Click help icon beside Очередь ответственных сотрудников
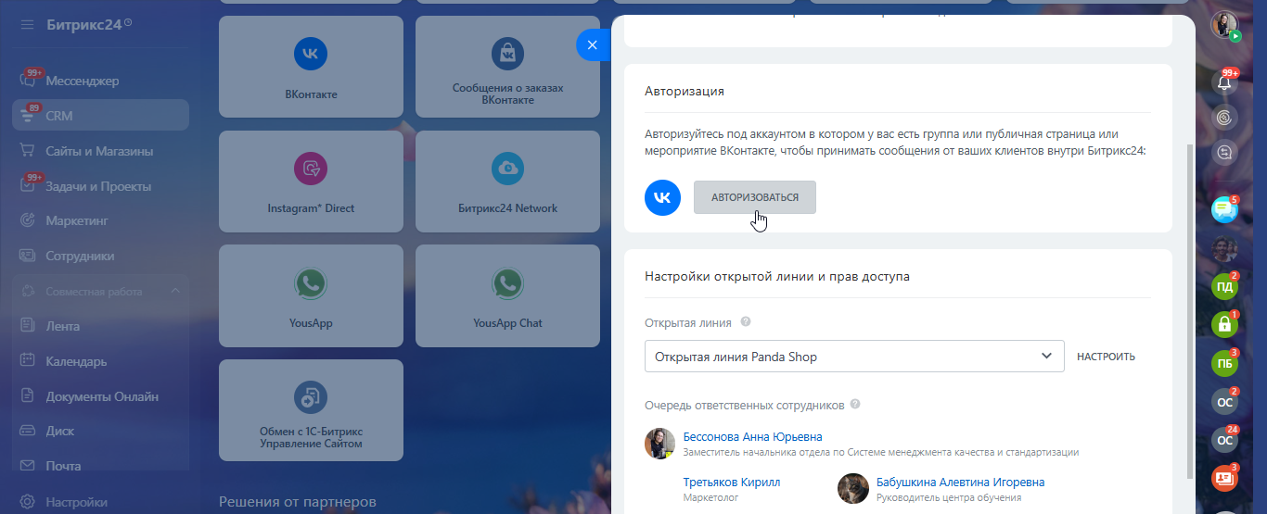This screenshot has height=514, width=1267. pyautogui.click(x=855, y=405)
